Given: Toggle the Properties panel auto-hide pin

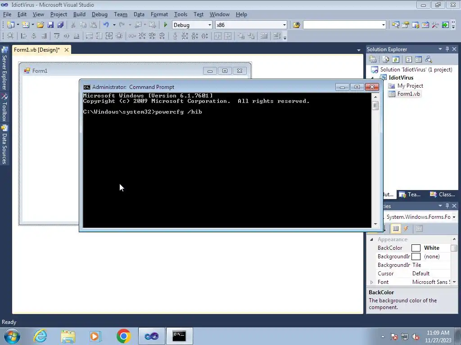Looking at the screenshot, I should tap(447, 206).
